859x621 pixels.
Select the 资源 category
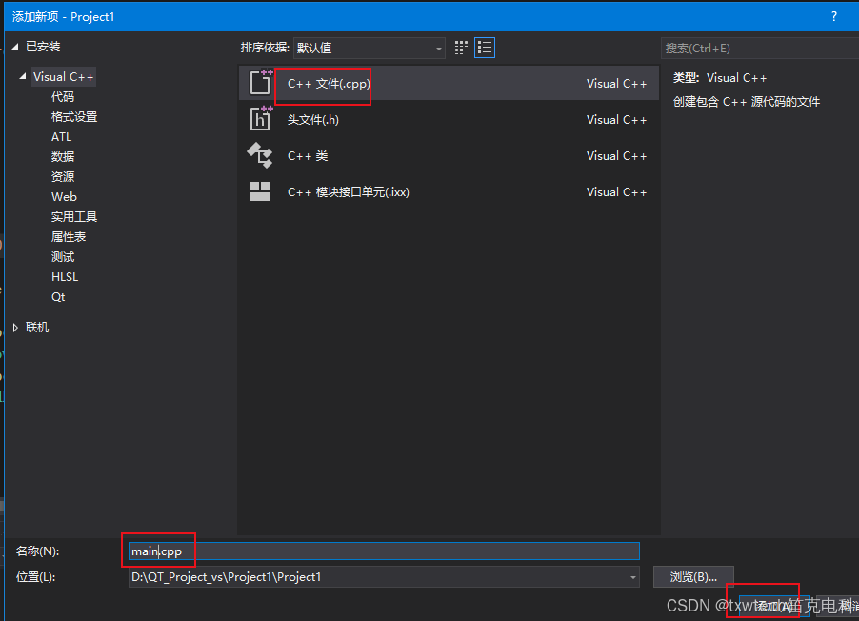63,177
